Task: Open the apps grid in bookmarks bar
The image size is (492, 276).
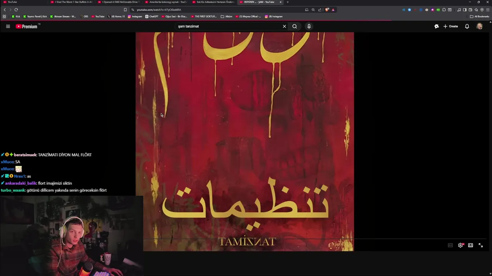Action: click(4, 16)
